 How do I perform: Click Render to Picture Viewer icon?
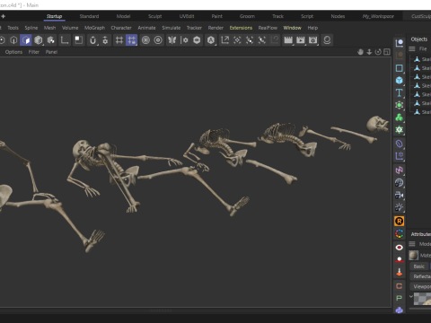(x=301, y=40)
